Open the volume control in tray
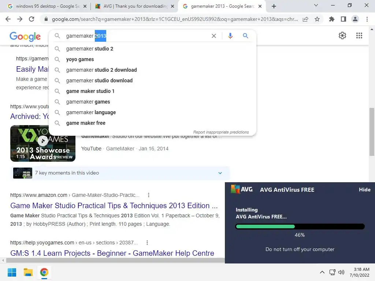Viewport: 375px width, 281px height. coord(341,272)
